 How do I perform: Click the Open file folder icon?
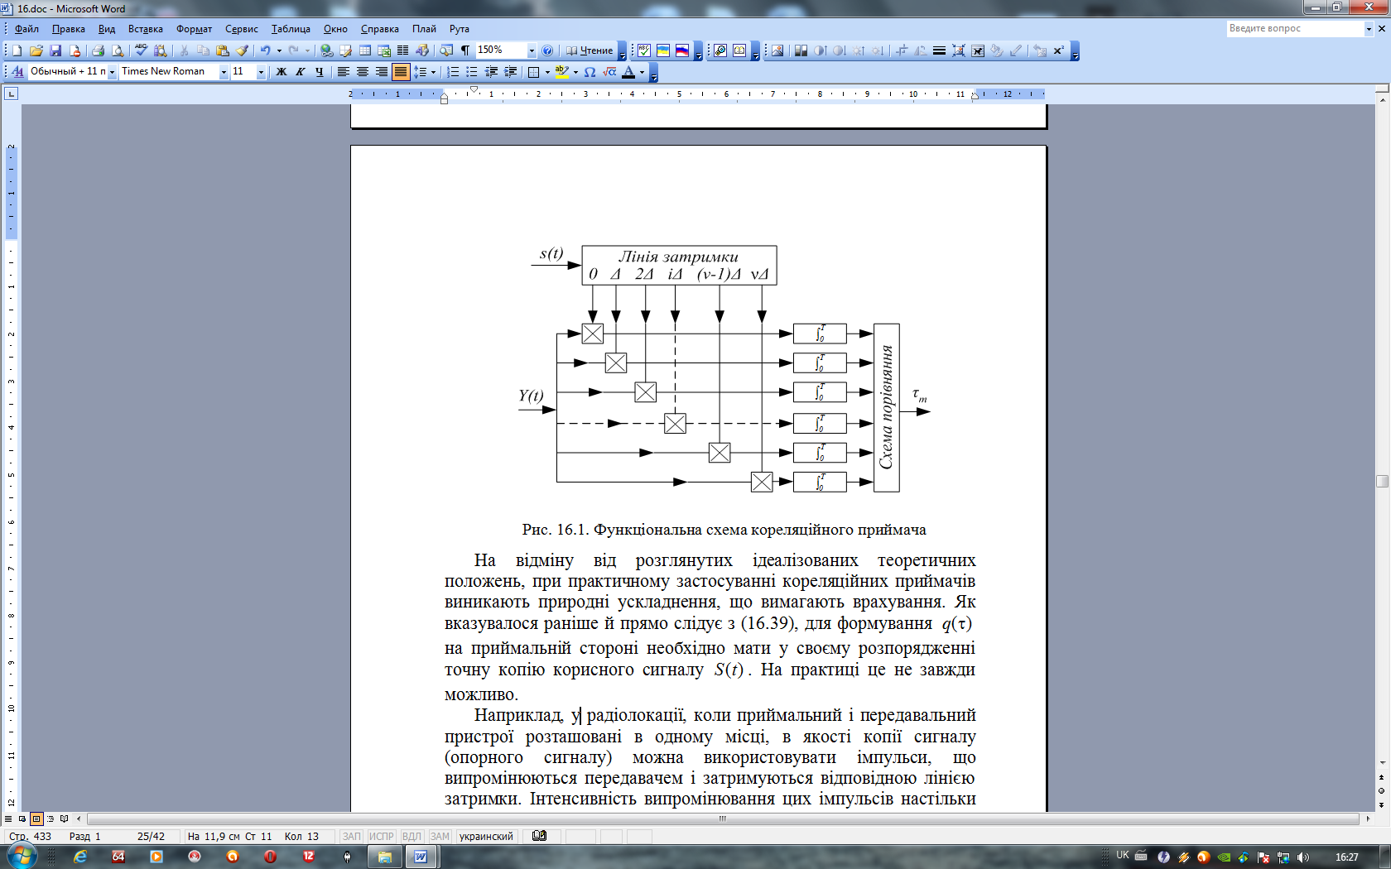[x=36, y=50]
